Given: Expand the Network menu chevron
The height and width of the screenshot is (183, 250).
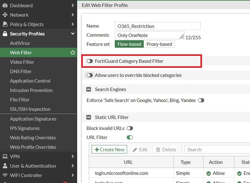Looking at the screenshot, I should (x=73, y=15).
